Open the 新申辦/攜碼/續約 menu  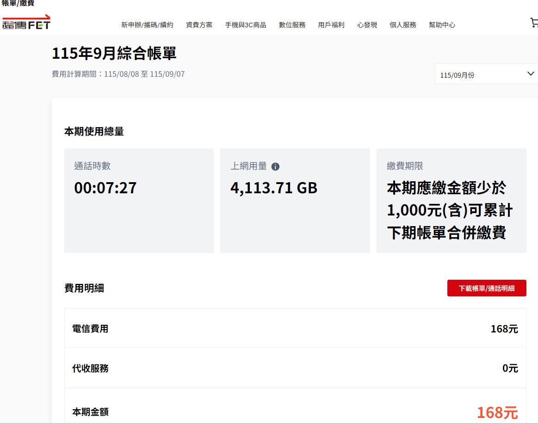(147, 25)
